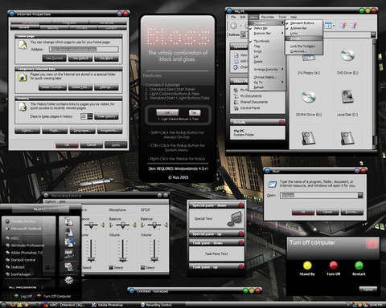This screenshot has height=308, width=386.
Task: Uncheck Standard Buttons in the Toolbars submenu
Action: [x=302, y=23]
